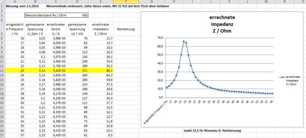
Task: Click the Resonanz note below the chart
Action: (x=212, y=131)
